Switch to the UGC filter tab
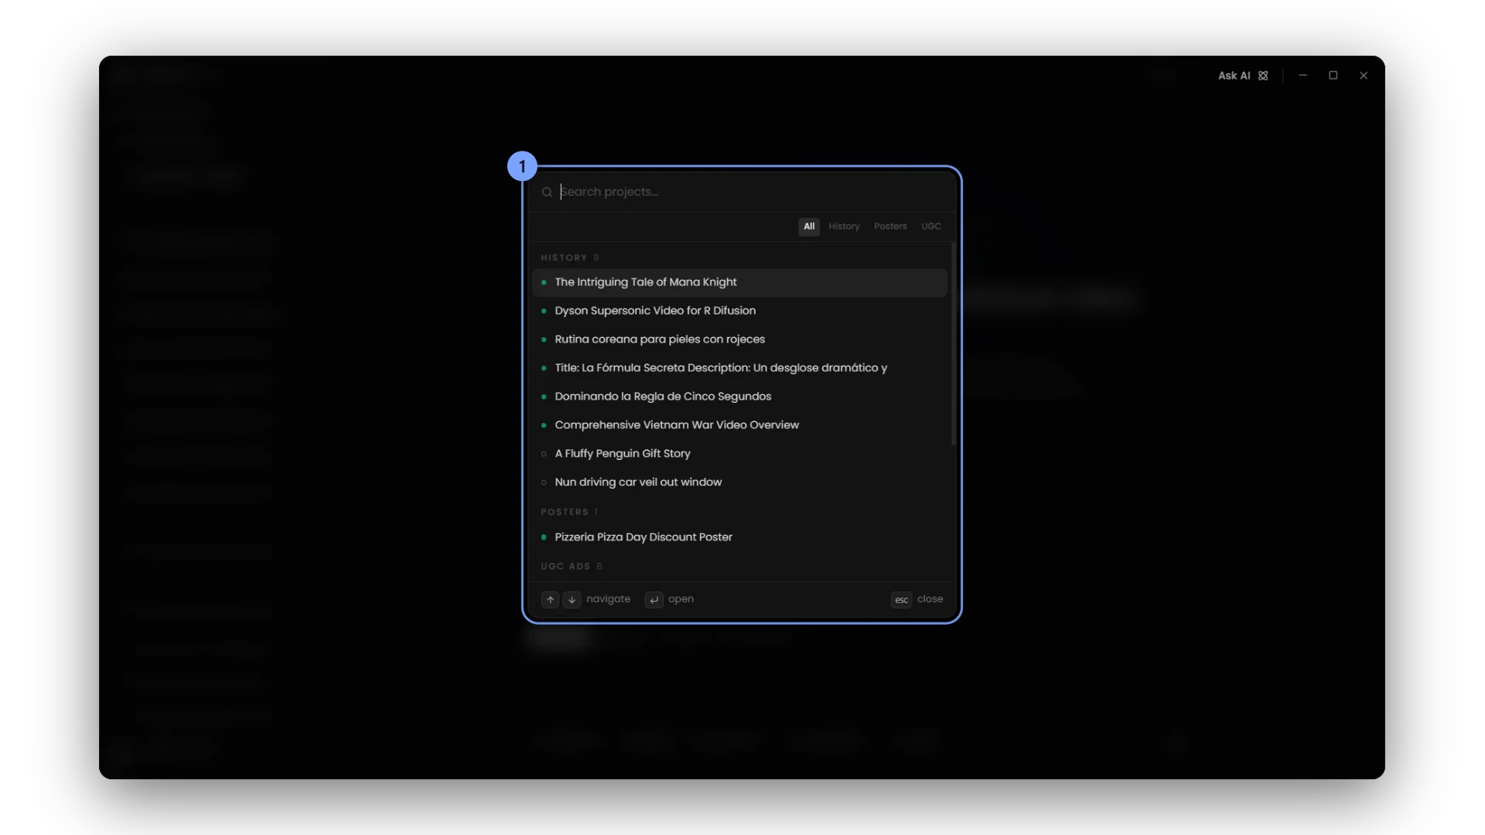 [931, 227]
